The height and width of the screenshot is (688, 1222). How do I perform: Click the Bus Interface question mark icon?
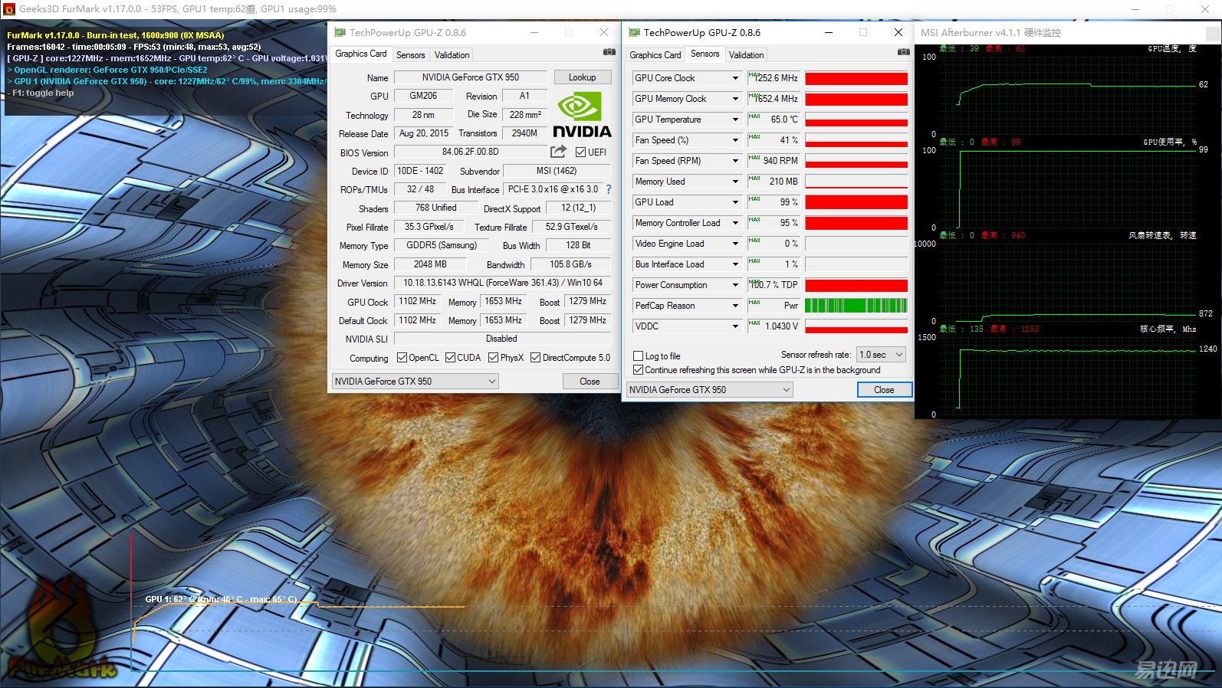pyautogui.click(x=609, y=189)
